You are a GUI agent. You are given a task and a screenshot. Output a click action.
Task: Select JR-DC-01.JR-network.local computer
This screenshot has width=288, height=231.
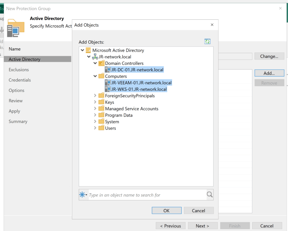point(137,70)
